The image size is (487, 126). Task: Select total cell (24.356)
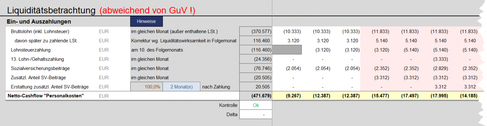pos(256,59)
